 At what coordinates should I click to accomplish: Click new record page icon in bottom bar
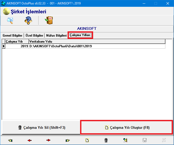pyautogui.click(x=87, y=140)
